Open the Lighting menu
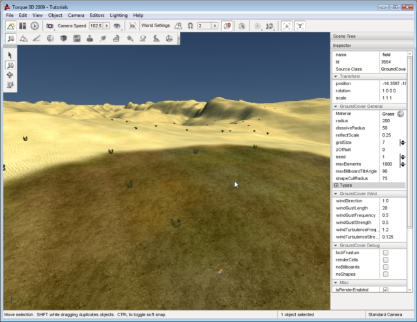The height and width of the screenshot is (322, 417). 119,15
